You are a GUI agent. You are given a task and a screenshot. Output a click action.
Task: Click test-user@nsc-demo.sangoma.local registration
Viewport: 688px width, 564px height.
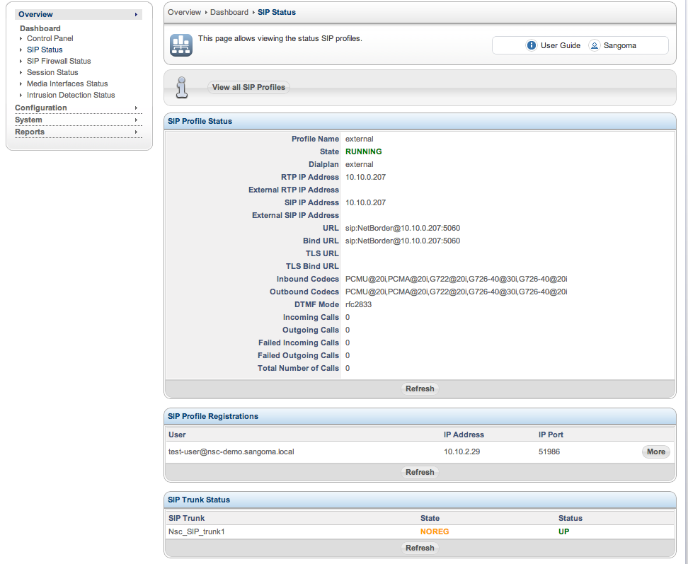coord(231,451)
